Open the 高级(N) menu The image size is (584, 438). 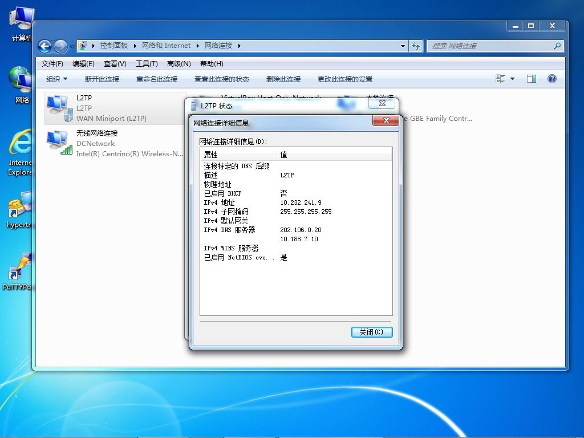[179, 64]
